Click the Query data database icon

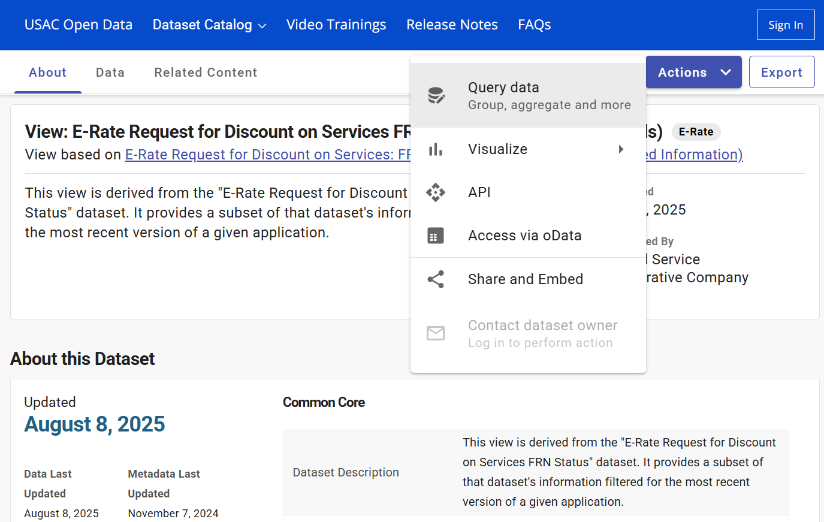tap(436, 95)
